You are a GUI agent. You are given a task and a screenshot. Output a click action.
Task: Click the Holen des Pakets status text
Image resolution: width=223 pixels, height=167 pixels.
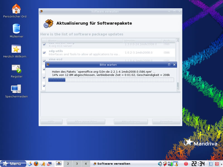[103, 72]
